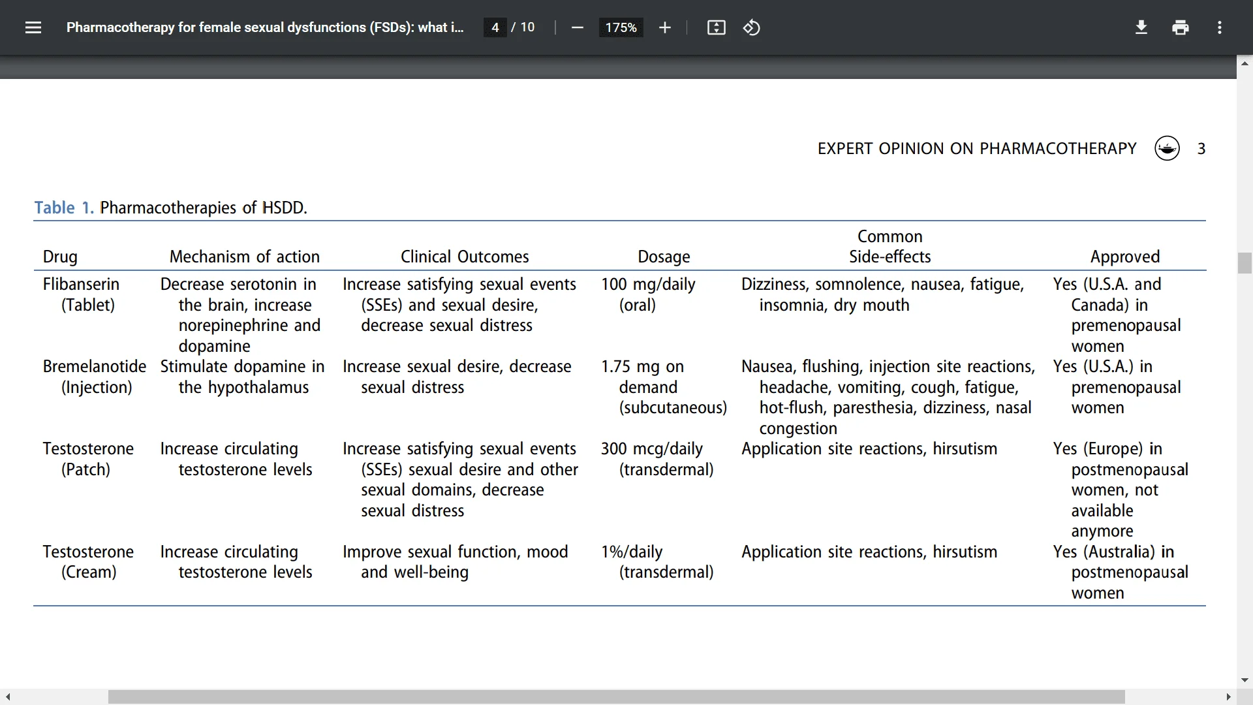Click Testosterone Patch 'Application site reactions' cell
This screenshot has height=705, width=1253.
pos(869,449)
